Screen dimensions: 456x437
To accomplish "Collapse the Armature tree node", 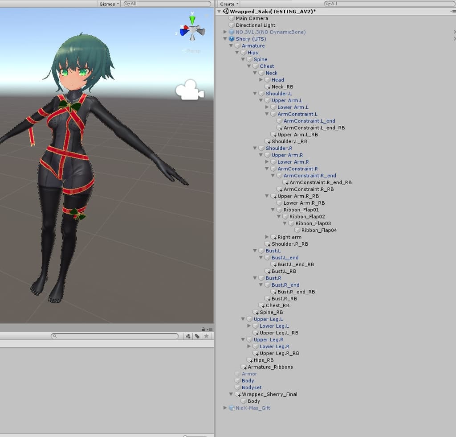I will pyautogui.click(x=231, y=46).
